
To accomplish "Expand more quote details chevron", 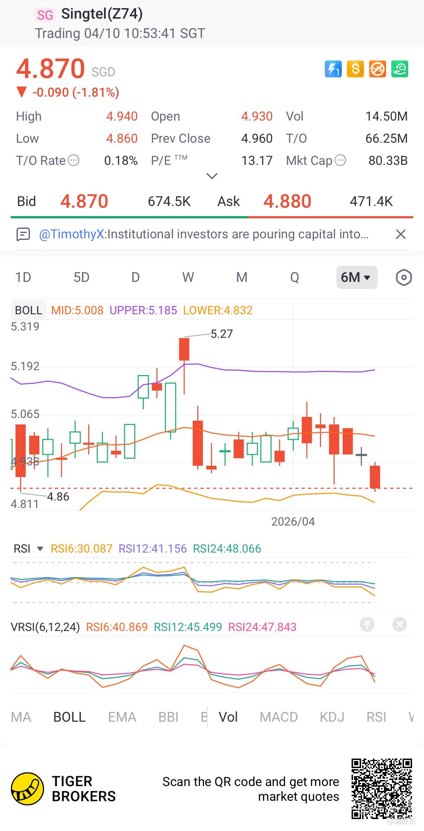I will pos(212,176).
